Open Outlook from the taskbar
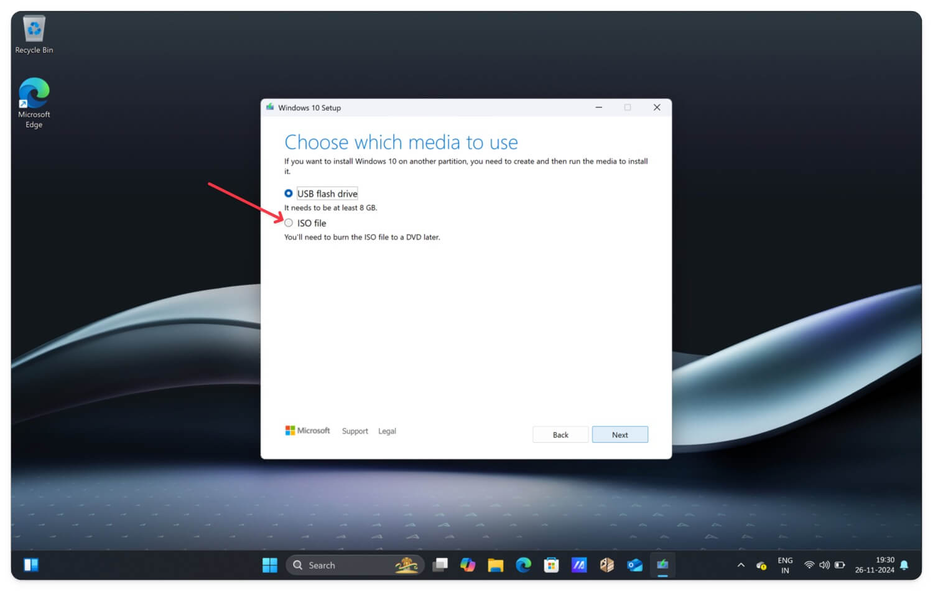This screenshot has width=933, height=591. click(x=634, y=565)
